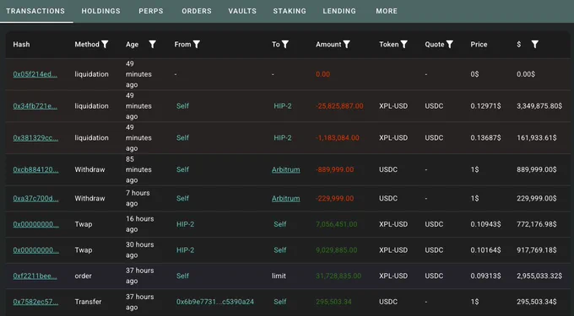The image size is (574, 316).
Task: Open transaction hash 0xa37c700d...
Action: (35, 198)
